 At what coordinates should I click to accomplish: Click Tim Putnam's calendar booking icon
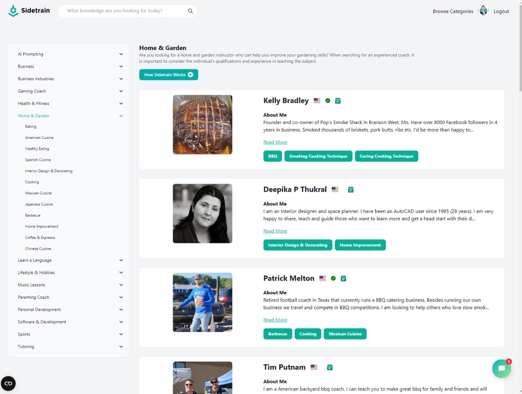(330, 367)
